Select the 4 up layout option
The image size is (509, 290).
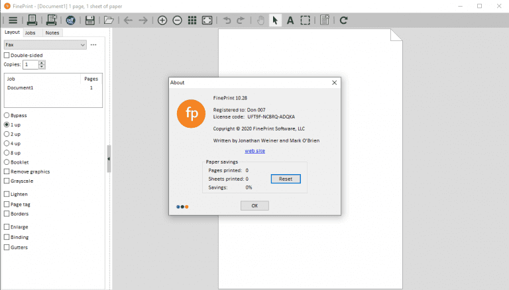coord(7,143)
